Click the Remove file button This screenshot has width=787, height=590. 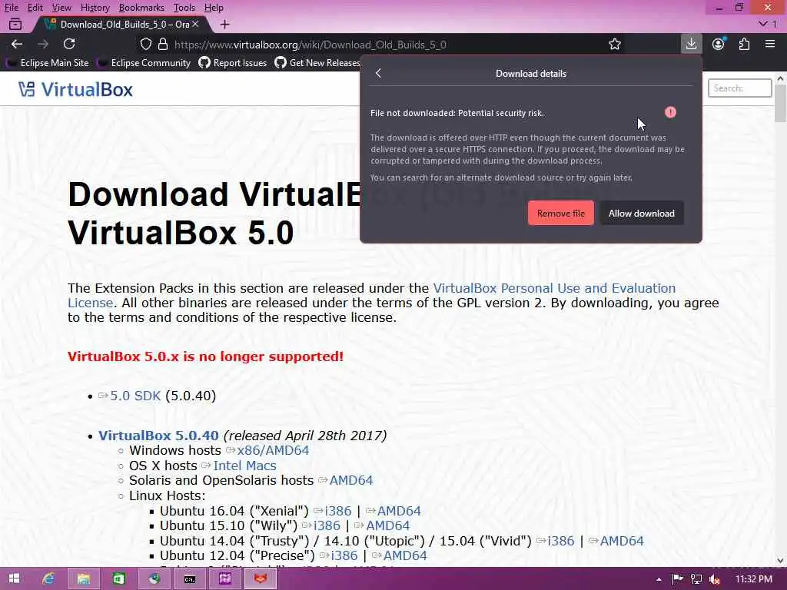[560, 214]
